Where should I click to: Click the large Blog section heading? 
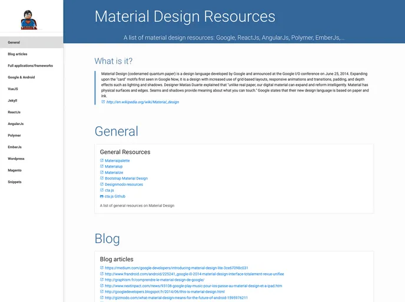[107, 239]
